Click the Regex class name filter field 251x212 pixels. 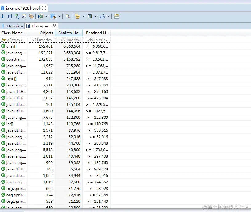[14, 40]
